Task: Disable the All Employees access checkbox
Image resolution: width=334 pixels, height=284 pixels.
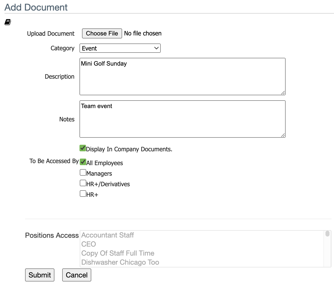Action: pyautogui.click(x=83, y=162)
